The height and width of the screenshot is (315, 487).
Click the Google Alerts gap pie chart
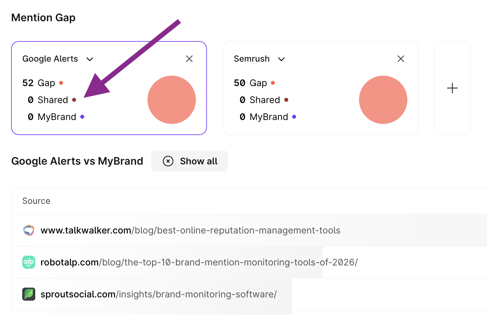click(172, 100)
